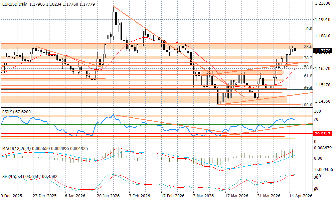The image size is (334, 200).
Task: Select the 0.0 Fibonacci level label
Action: [309, 29]
